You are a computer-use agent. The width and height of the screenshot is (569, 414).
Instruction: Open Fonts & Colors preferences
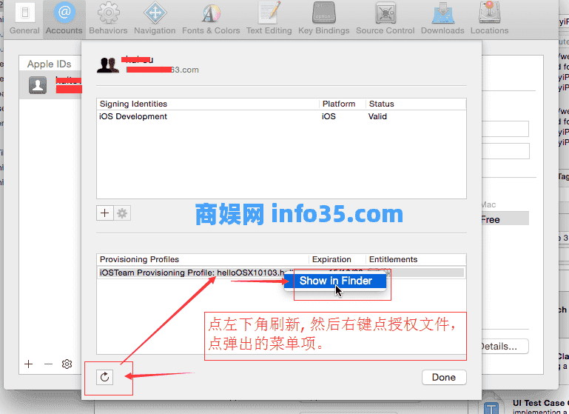point(211,19)
